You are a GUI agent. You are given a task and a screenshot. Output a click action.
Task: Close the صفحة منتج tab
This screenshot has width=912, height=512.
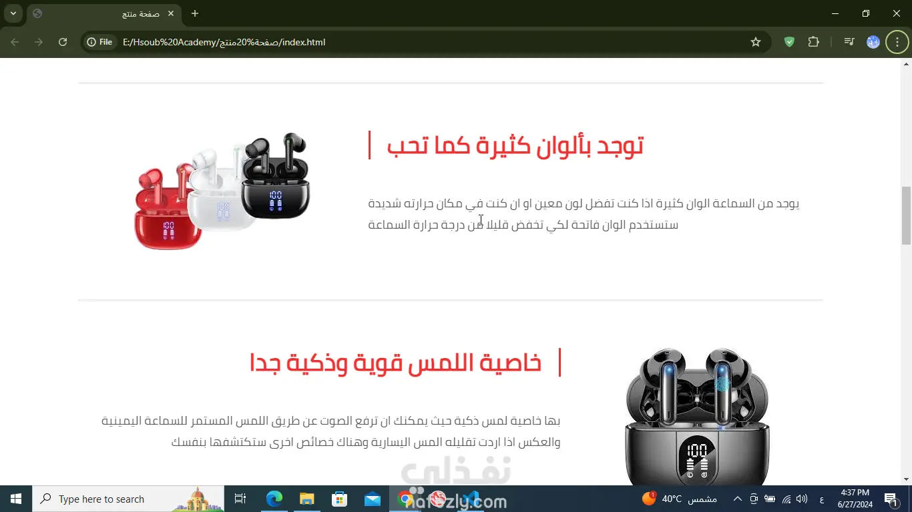[171, 13]
